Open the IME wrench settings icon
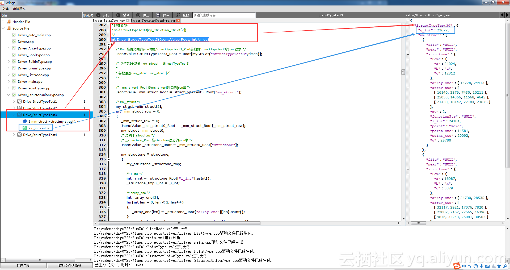 click(x=505, y=266)
